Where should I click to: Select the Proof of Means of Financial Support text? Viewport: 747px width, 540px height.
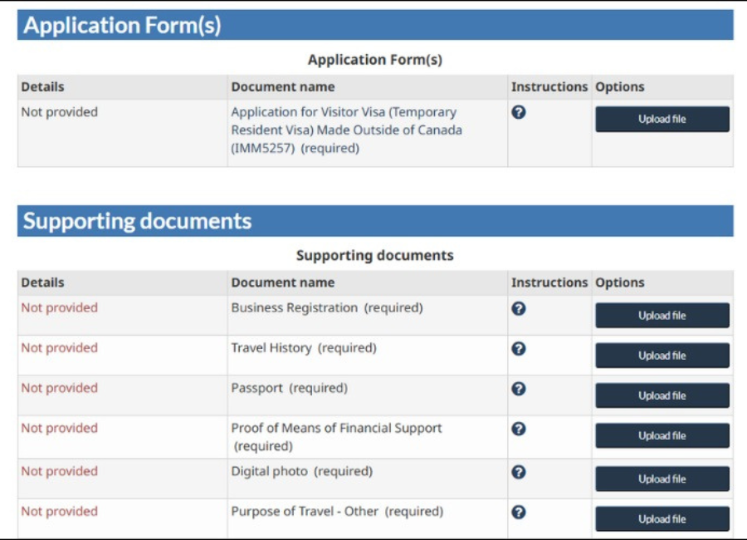(336, 428)
